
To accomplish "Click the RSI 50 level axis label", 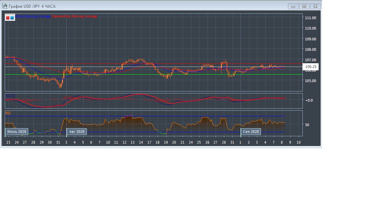I will (307, 125).
